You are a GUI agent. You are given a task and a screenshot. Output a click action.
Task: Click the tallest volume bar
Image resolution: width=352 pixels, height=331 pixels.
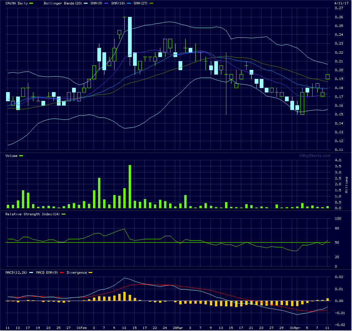130,187
